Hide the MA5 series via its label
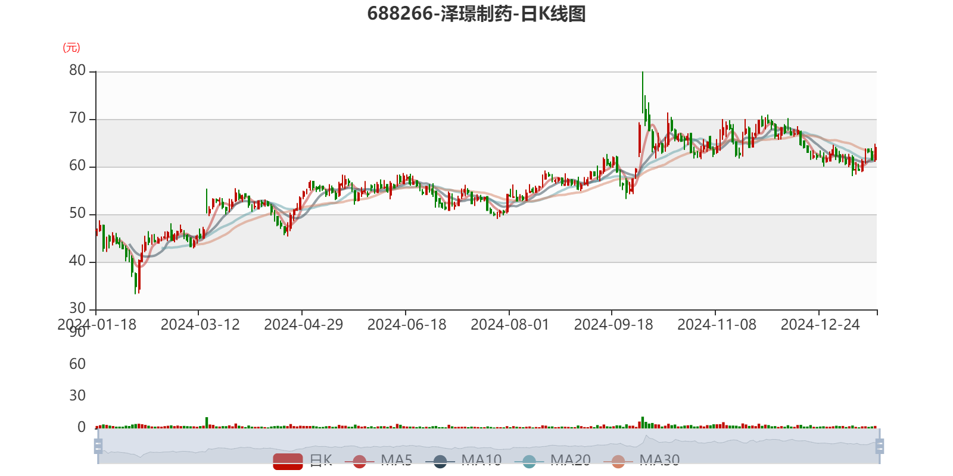Image resolution: width=953 pixels, height=476 pixels. pyautogui.click(x=397, y=461)
